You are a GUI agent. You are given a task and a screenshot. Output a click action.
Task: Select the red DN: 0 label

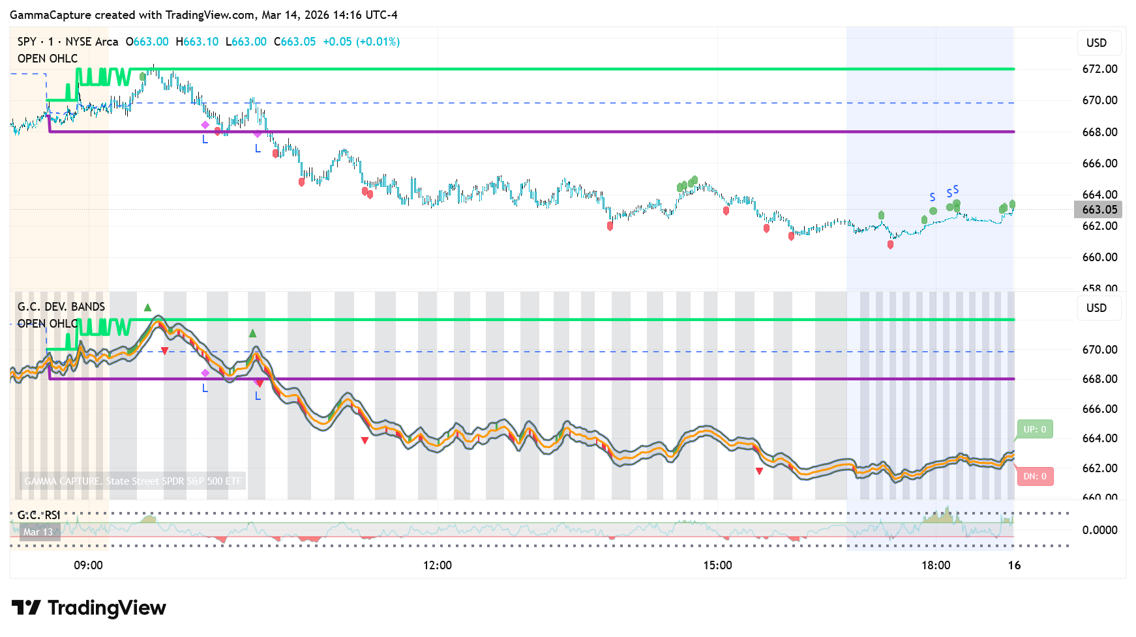1035,476
